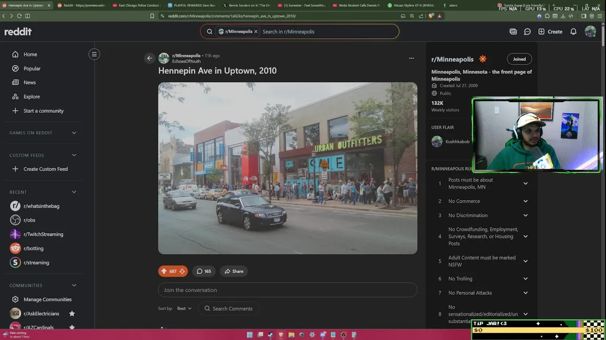606x340 pixels.
Task: Open the Sort by Best dropdown
Action: 184,308
